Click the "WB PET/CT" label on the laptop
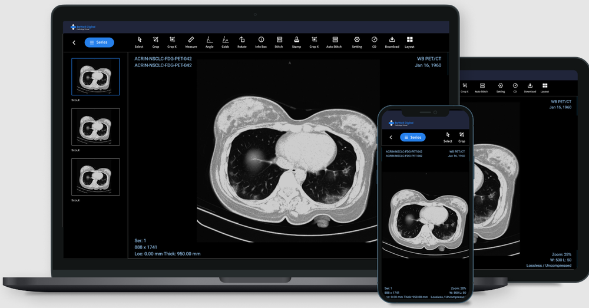Screen dimensions: 589x308 click(429, 58)
